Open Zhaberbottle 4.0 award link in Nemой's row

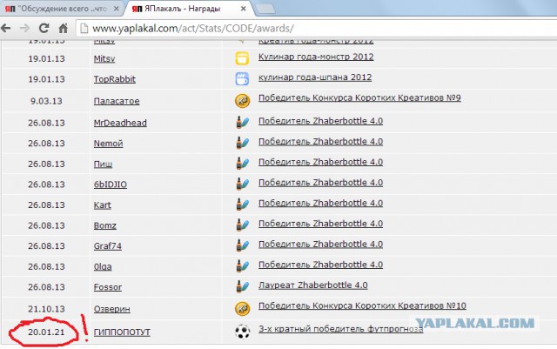coord(320,142)
